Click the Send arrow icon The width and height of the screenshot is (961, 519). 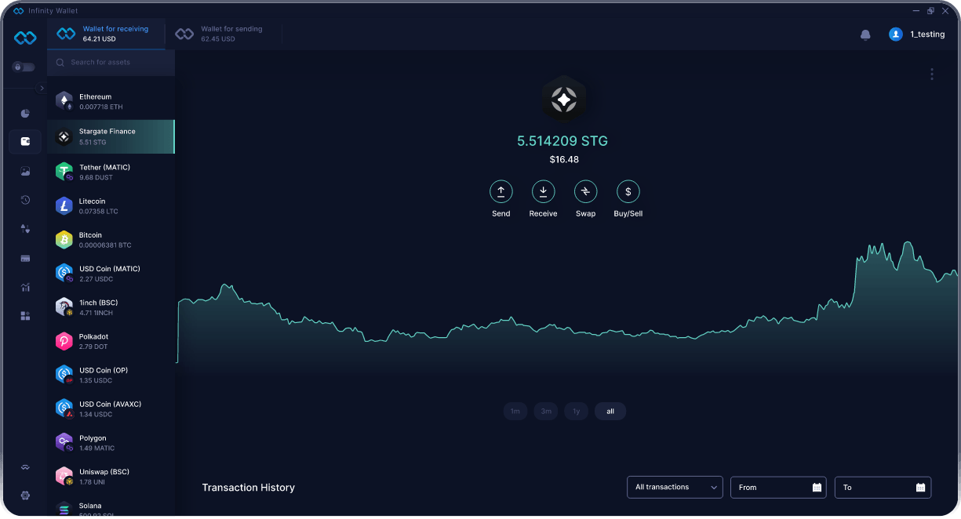501,191
